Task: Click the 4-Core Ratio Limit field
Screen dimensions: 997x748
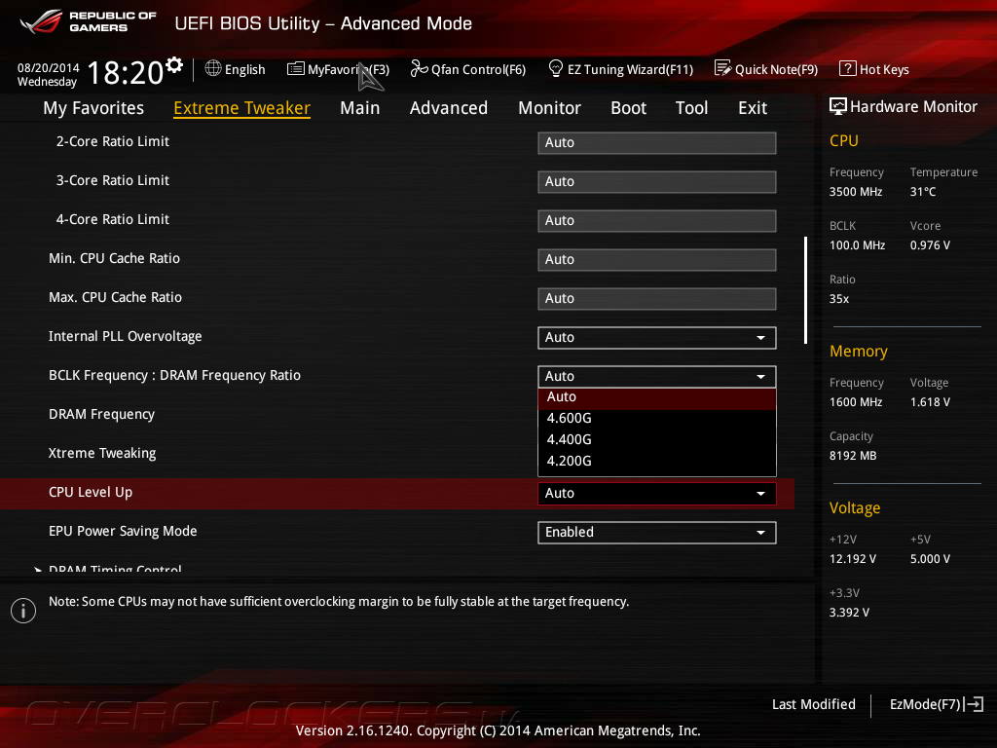Action: 657,221
